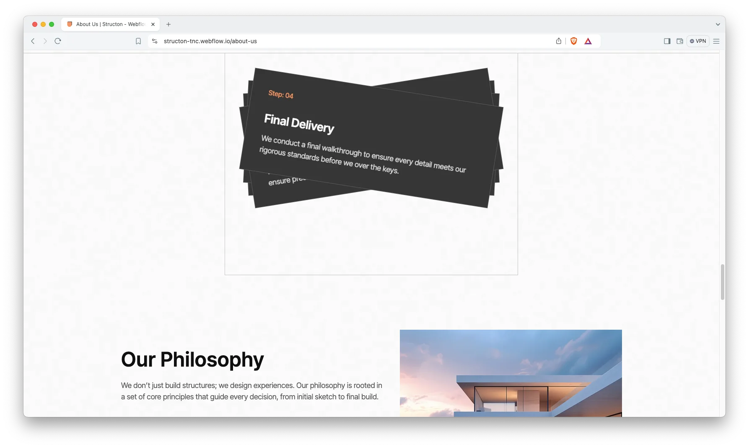
Task: Click the modern house image
Action: pos(511,373)
